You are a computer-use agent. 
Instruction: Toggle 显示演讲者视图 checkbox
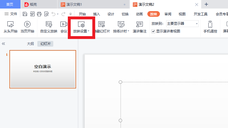(153, 31)
